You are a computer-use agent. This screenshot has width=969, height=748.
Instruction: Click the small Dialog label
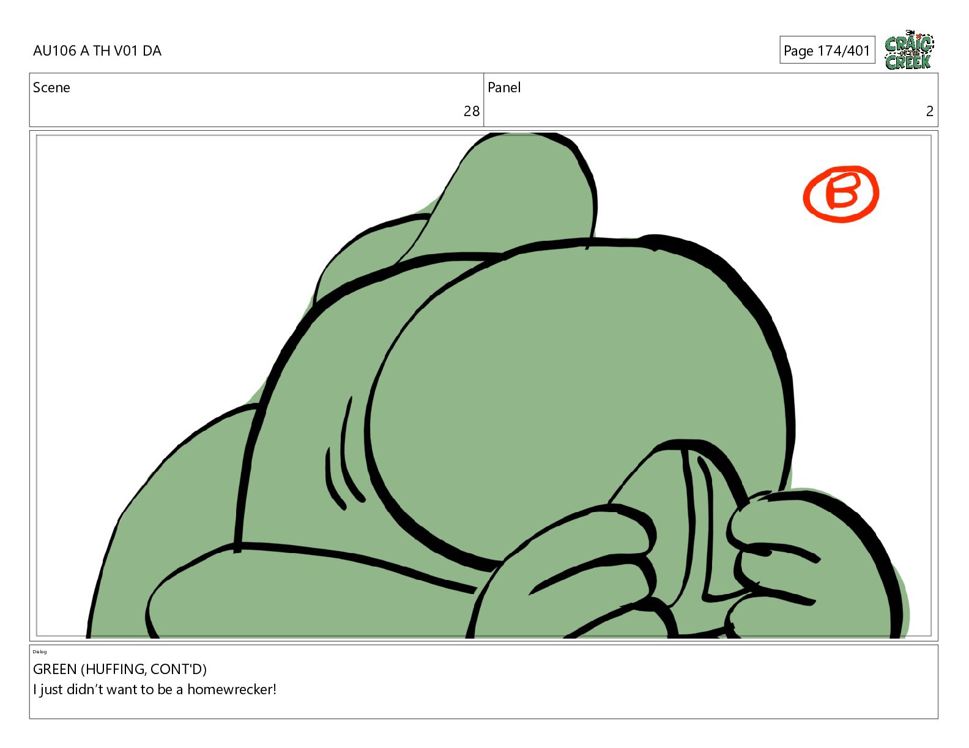coord(40,651)
